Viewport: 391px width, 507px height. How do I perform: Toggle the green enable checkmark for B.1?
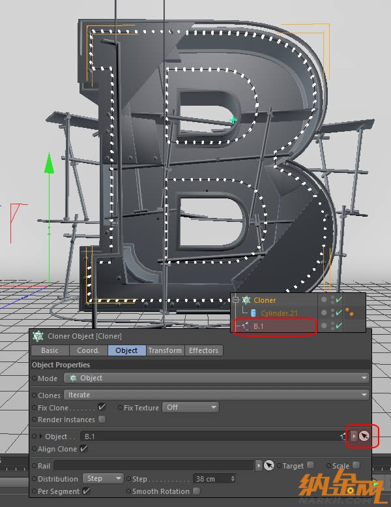pyautogui.click(x=339, y=326)
